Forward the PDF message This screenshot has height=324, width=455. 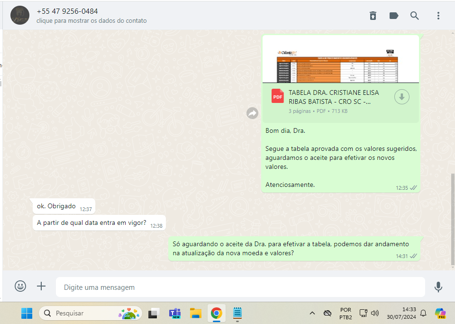coord(252,113)
